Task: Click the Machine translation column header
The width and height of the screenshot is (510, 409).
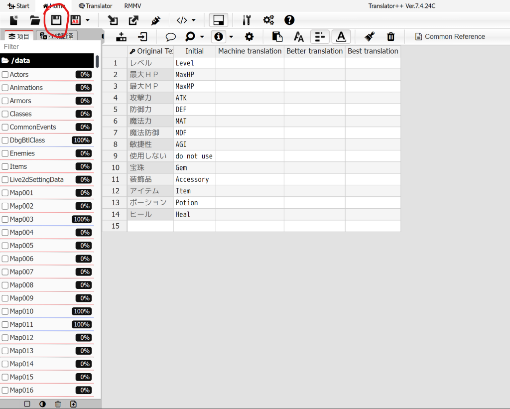Action: [x=250, y=51]
